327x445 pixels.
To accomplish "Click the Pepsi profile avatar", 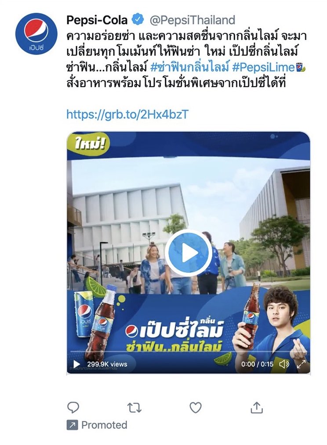I will click(x=36, y=34).
